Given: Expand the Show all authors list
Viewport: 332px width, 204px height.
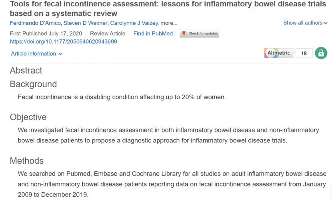Looking at the screenshot, I should [x=305, y=23].
